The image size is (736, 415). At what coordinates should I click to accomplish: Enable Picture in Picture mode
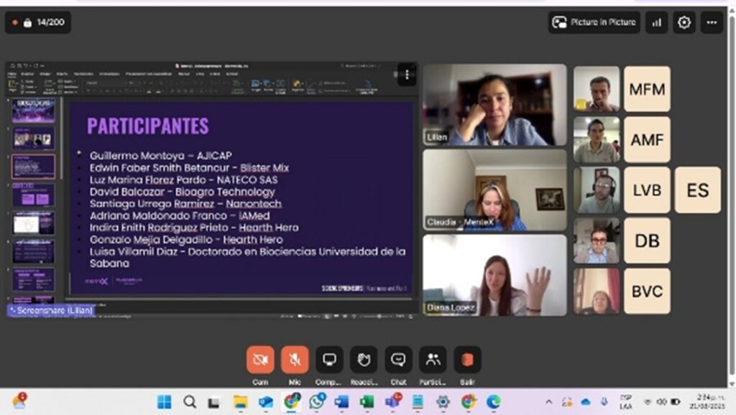click(594, 22)
